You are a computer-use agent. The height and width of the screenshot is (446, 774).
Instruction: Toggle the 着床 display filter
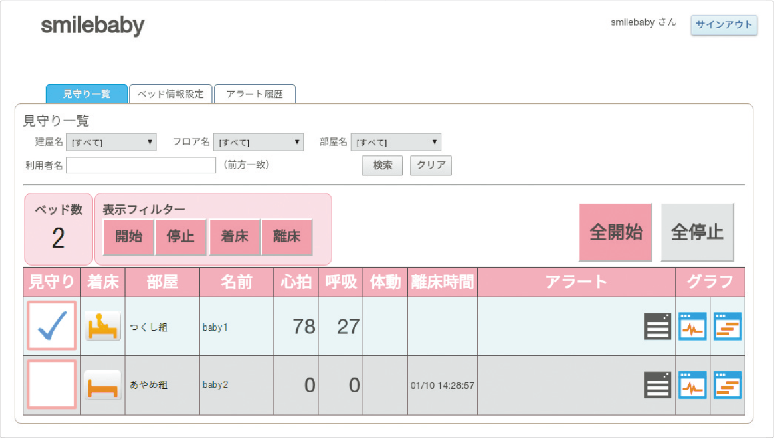pos(235,237)
